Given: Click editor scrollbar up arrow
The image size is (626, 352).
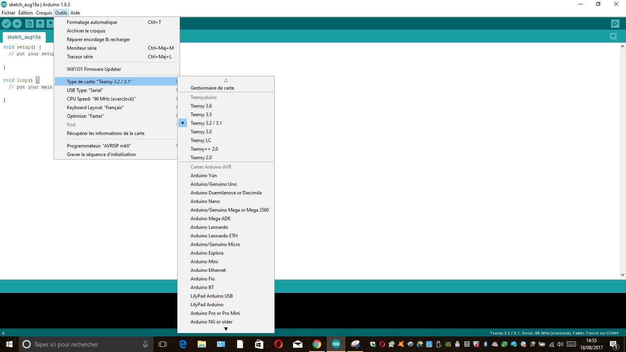Looking at the screenshot, I should [x=622, y=46].
